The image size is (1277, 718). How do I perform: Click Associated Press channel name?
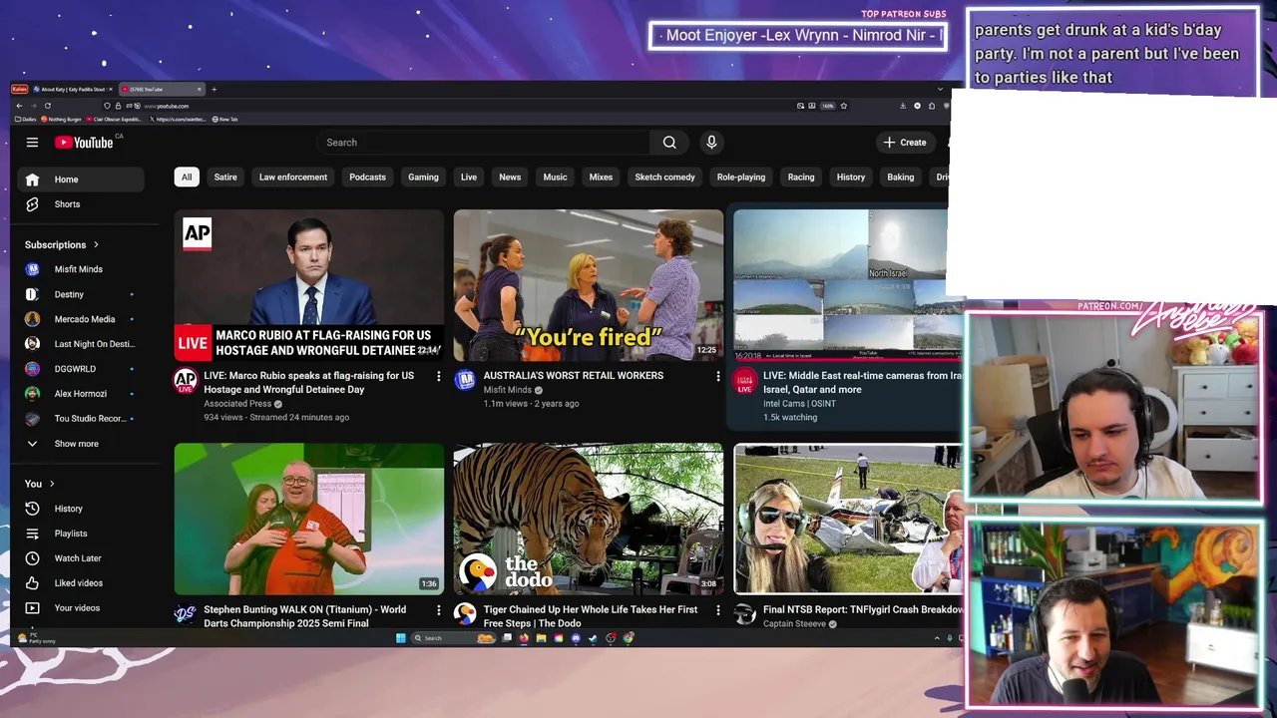point(237,404)
